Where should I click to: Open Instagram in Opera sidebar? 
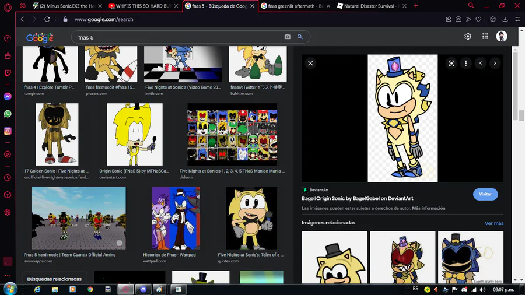(x=8, y=131)
